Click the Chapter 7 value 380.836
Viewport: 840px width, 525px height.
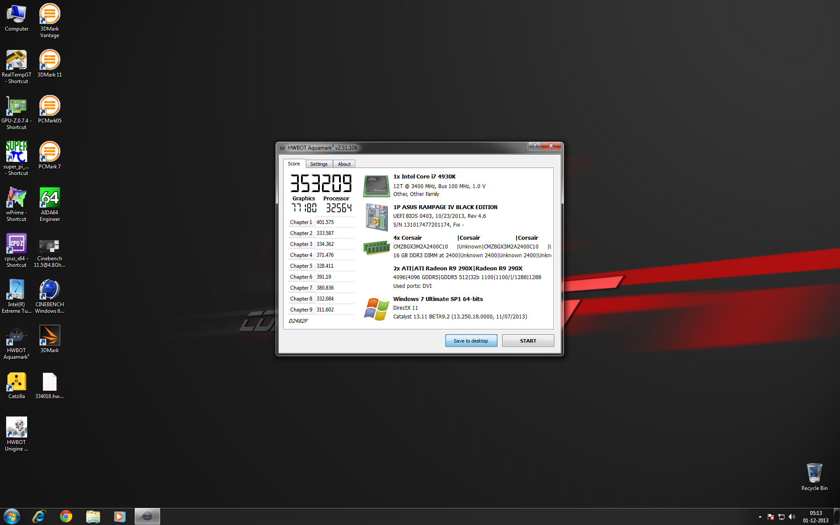325,288
